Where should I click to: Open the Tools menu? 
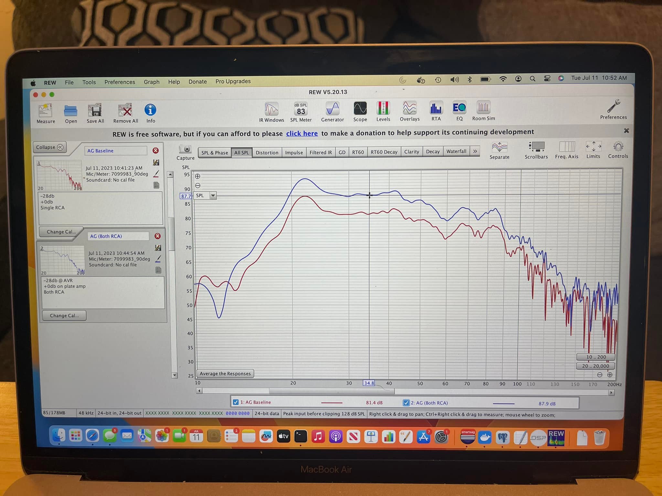click(89, 82)
